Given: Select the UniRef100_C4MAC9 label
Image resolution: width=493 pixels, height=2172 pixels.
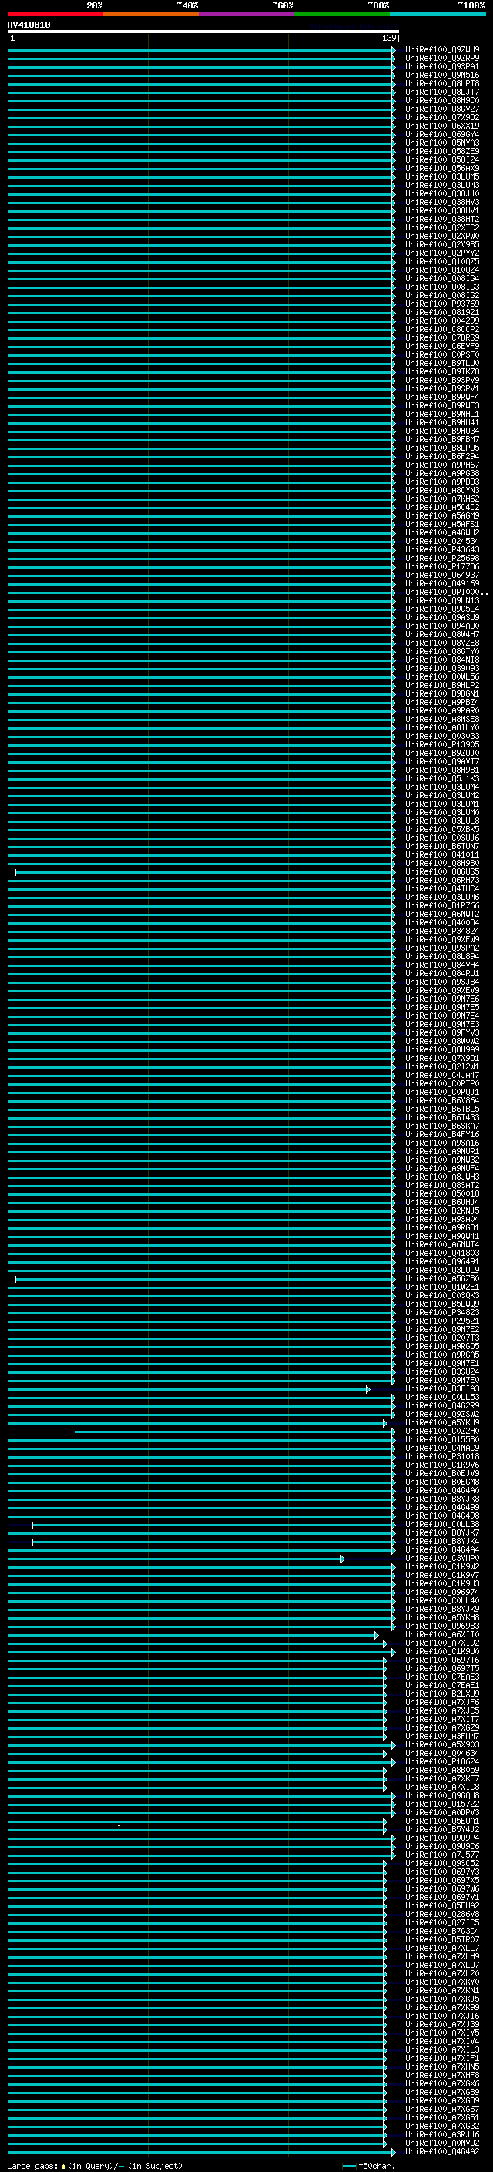Looking at the screenshot, I should click(442, 1449).
